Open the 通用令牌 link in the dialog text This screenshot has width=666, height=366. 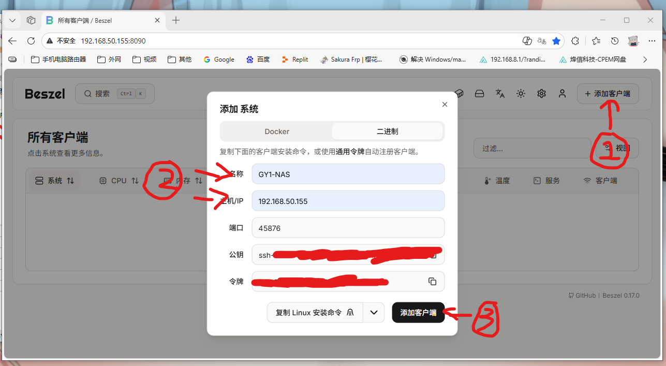coord(350,152)
